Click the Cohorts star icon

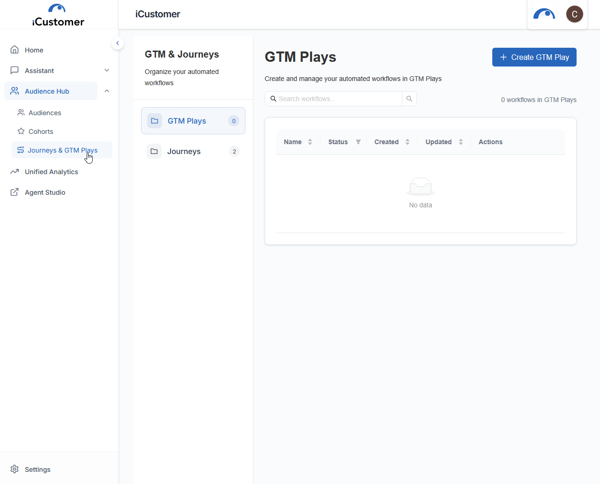tap(21, 131)
